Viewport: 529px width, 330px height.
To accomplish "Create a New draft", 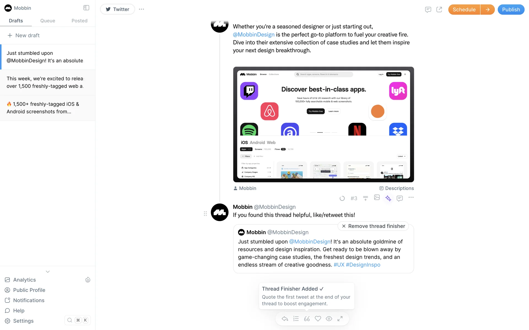I will (x=24, y=35).
